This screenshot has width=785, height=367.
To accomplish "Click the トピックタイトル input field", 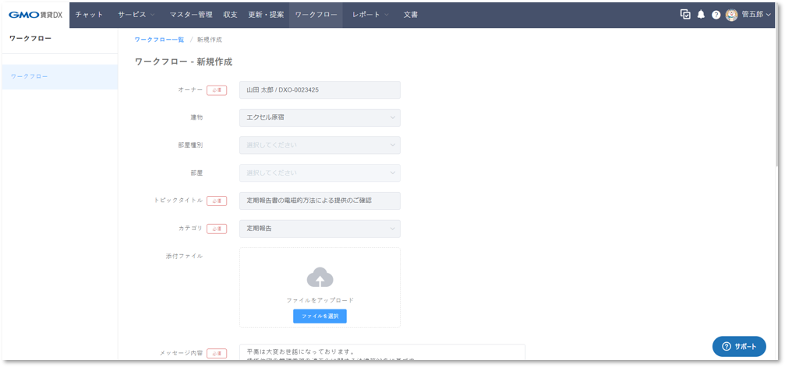I will coord(320,201).
